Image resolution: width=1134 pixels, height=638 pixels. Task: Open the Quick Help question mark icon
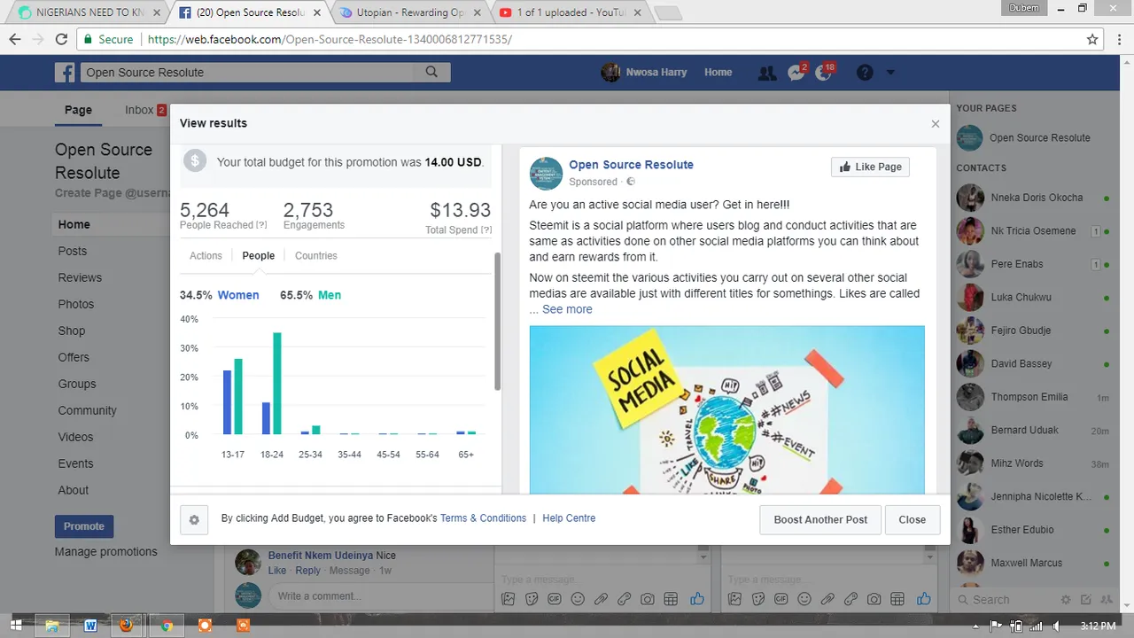(x=865, y=73)
